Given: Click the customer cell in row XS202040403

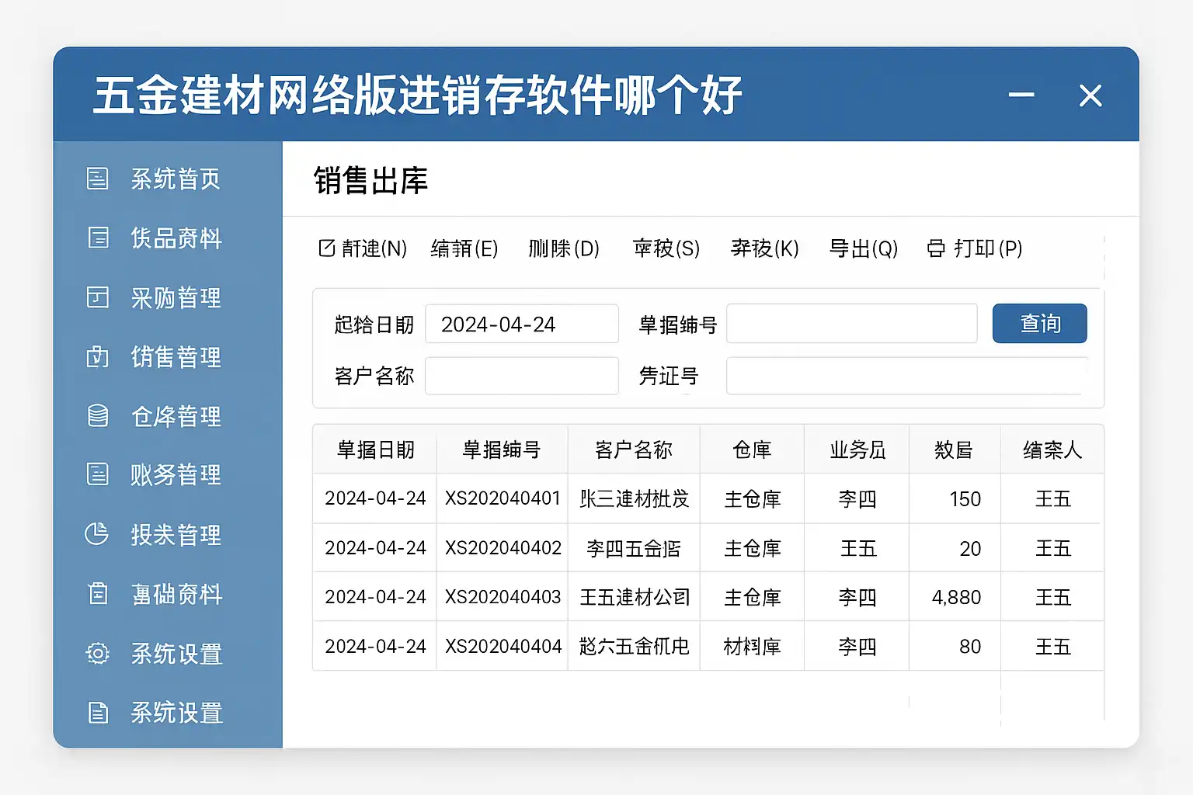Looking at the screenshot, I should coord(634,597).
